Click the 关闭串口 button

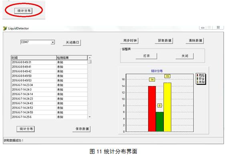(72, 42)
